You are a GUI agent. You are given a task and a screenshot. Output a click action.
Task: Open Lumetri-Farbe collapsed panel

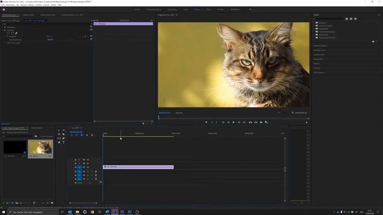[x=319, y=54]
